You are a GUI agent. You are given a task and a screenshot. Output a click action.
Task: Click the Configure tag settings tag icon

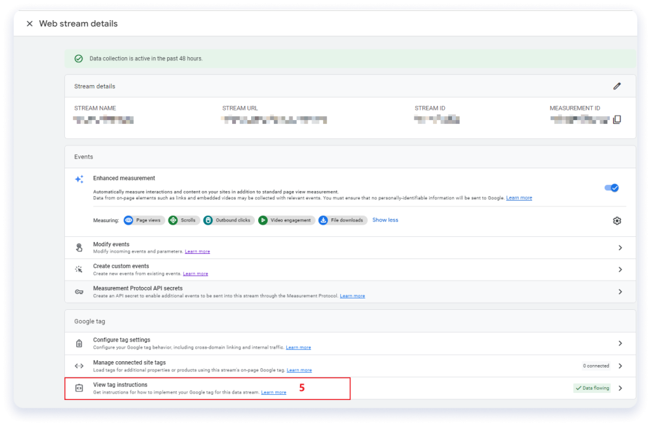tap(79, 343)
